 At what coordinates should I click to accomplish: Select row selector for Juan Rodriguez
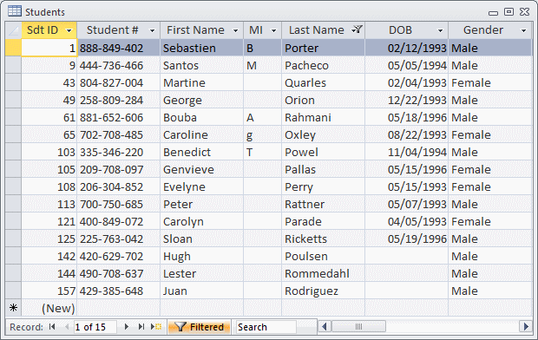tap(13, 291)
